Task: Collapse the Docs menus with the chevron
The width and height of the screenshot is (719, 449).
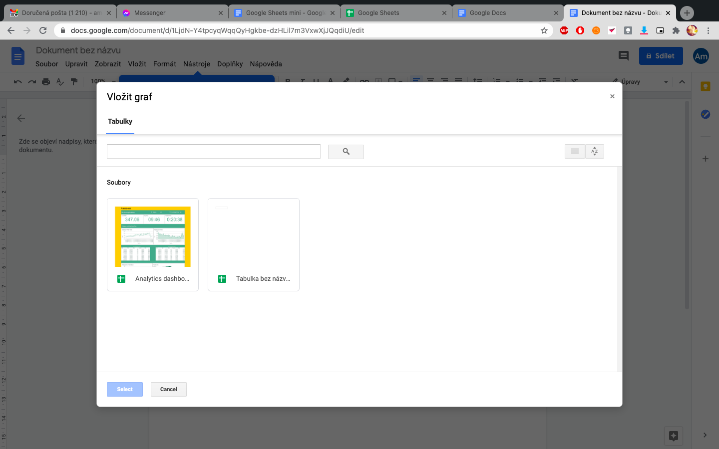Action: pos(682,82)
